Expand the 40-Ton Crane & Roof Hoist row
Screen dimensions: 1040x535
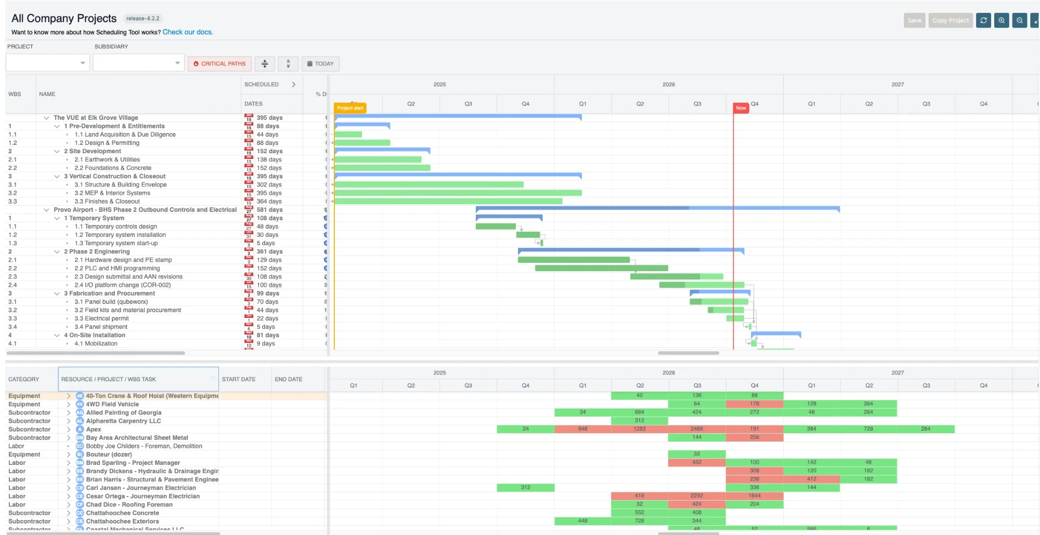(68, 396)
